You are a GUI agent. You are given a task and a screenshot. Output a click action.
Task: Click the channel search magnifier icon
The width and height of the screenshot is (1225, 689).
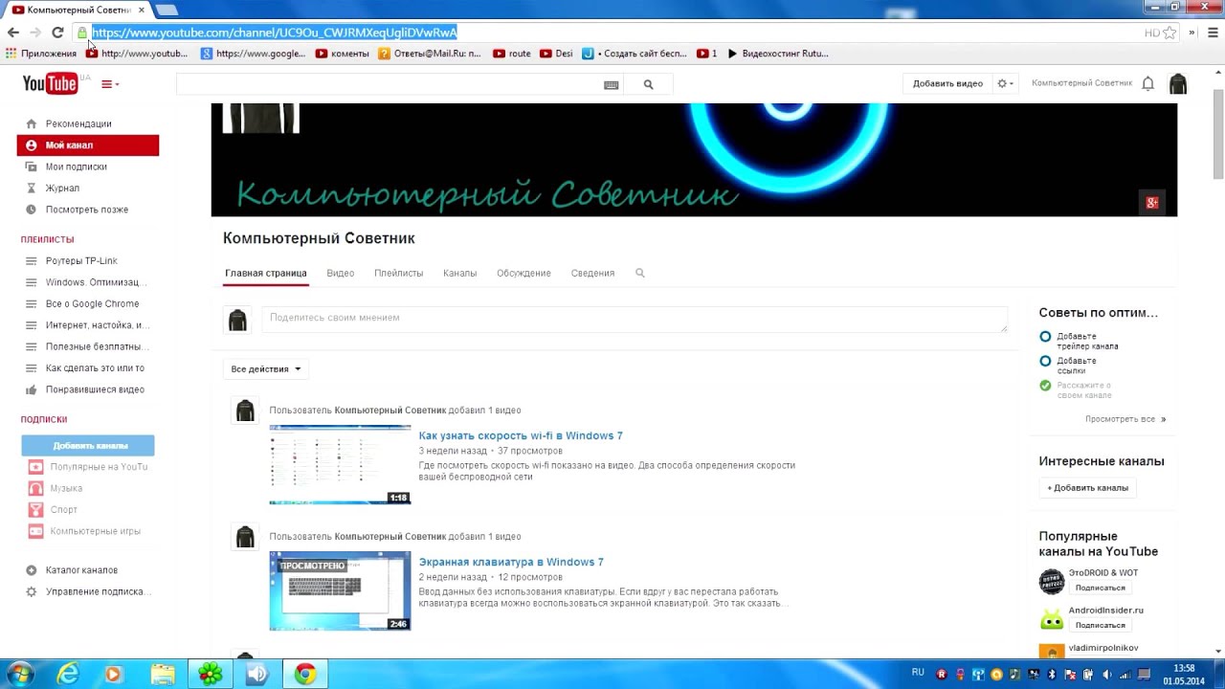[x=640, y=273]
